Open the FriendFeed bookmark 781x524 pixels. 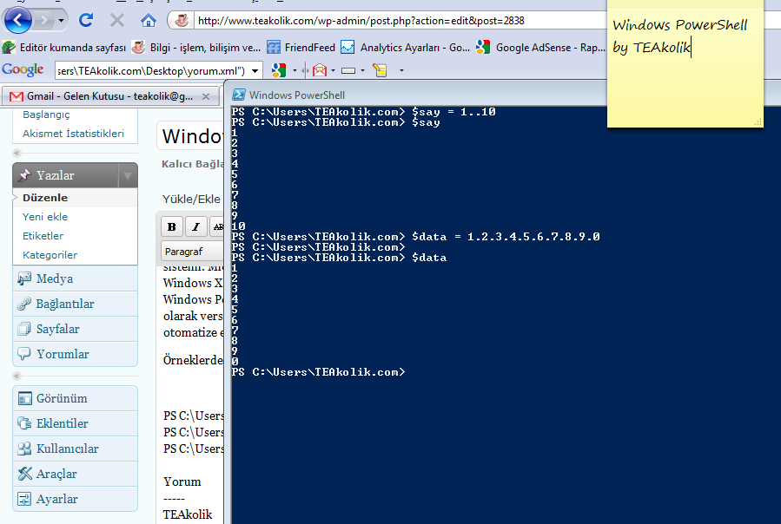pos(301,47)
